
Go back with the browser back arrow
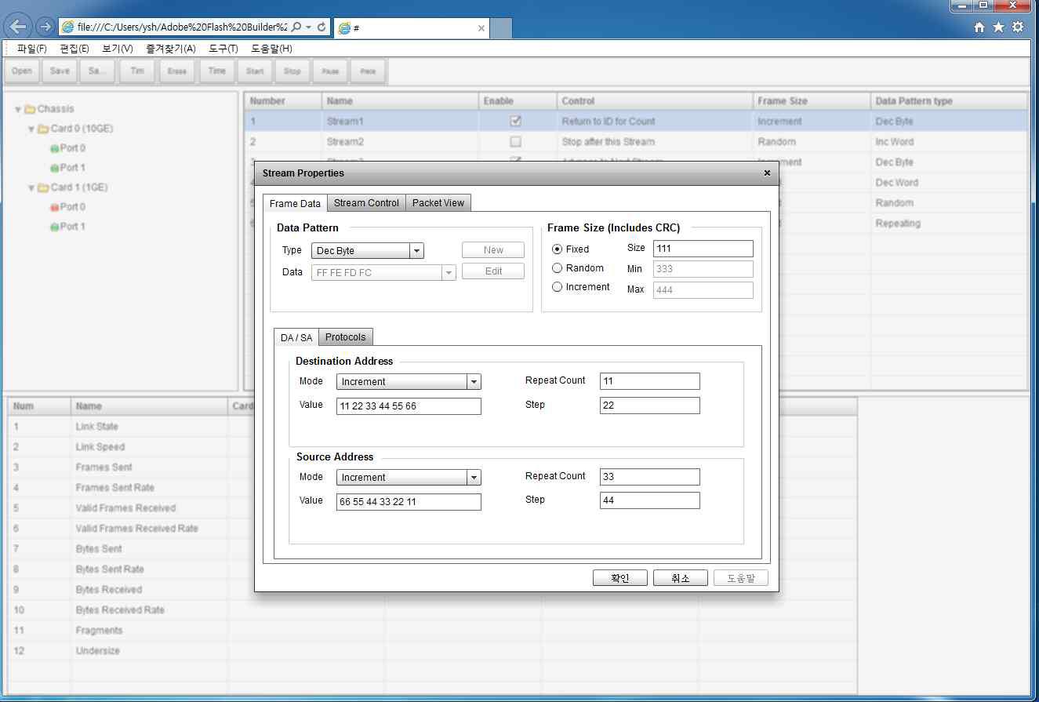pos(18,27)
